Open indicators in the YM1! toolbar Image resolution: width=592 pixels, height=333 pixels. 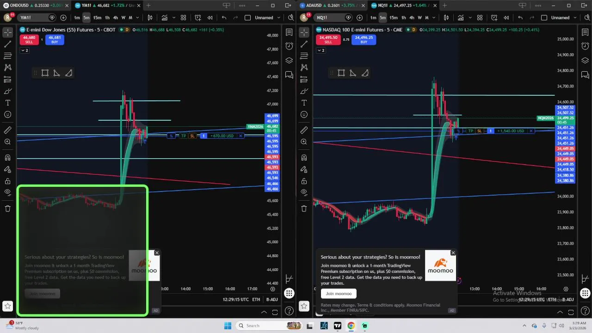pos(164,18)
